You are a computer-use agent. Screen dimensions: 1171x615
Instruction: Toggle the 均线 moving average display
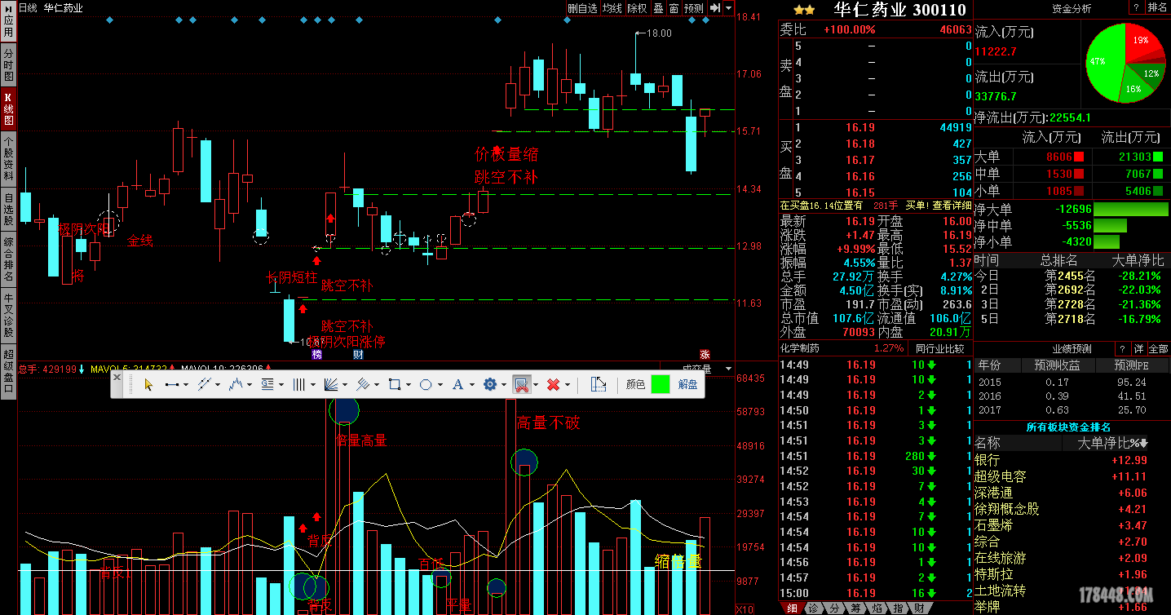point(612,7)
